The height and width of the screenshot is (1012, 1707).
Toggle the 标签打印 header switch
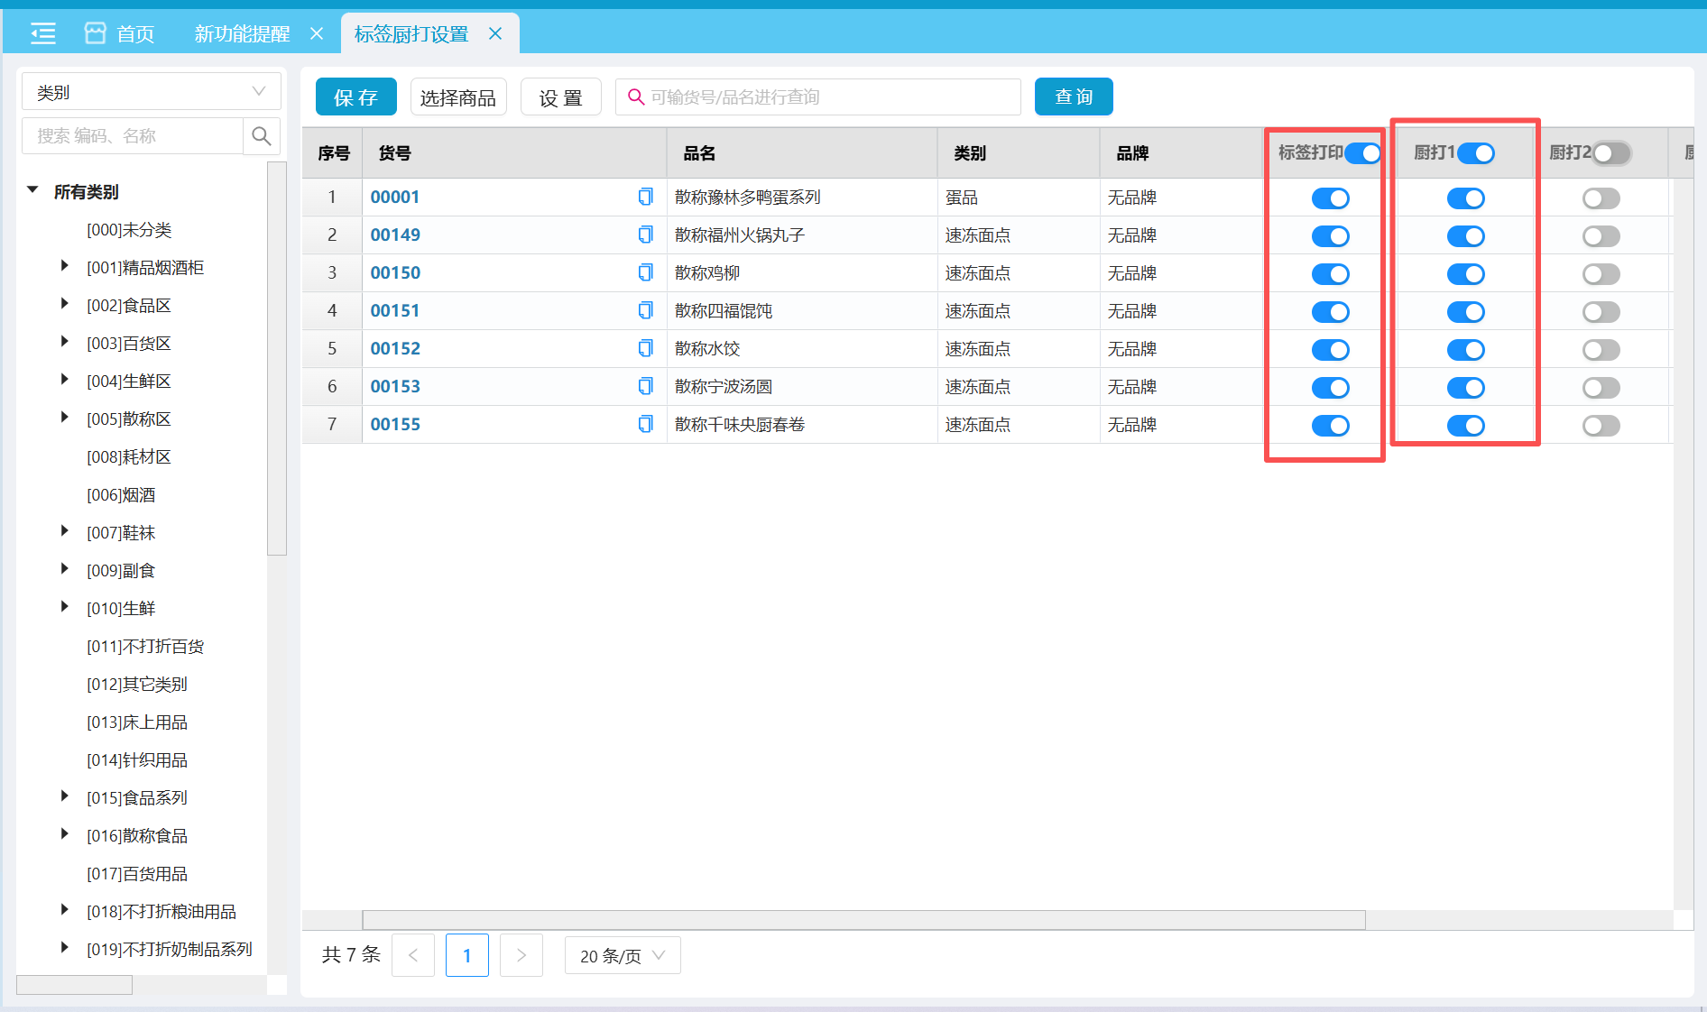(1362, 153)
